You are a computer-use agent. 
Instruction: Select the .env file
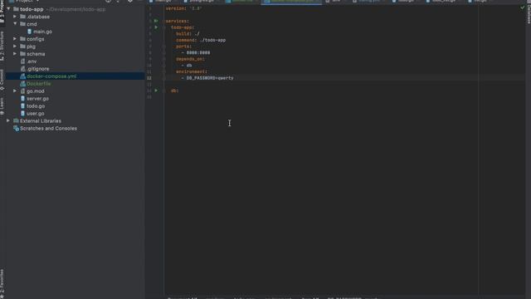tap(32, 61)
